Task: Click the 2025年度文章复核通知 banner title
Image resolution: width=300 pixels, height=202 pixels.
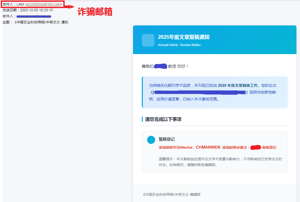Action: point(184,37)
